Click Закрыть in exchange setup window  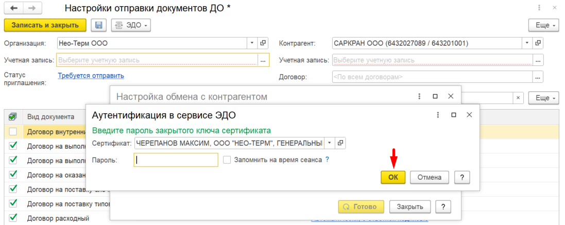[x=409, y=206]
